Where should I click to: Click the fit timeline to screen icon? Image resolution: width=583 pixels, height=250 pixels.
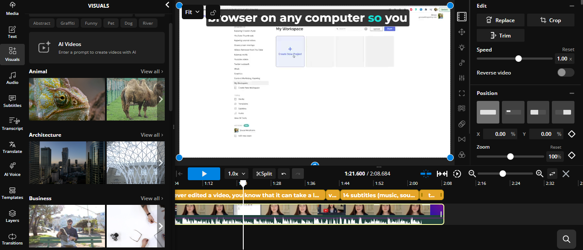point(442,174)
